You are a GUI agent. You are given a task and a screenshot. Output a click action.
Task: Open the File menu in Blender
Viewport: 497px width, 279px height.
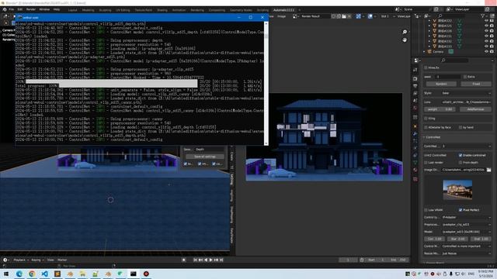tap(12, 9)
